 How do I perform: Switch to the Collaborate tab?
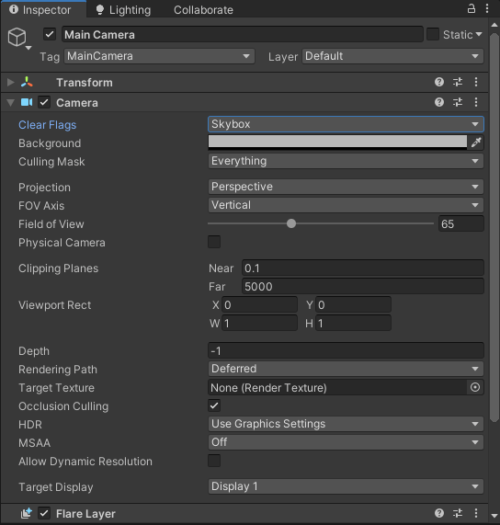[203, 10]
